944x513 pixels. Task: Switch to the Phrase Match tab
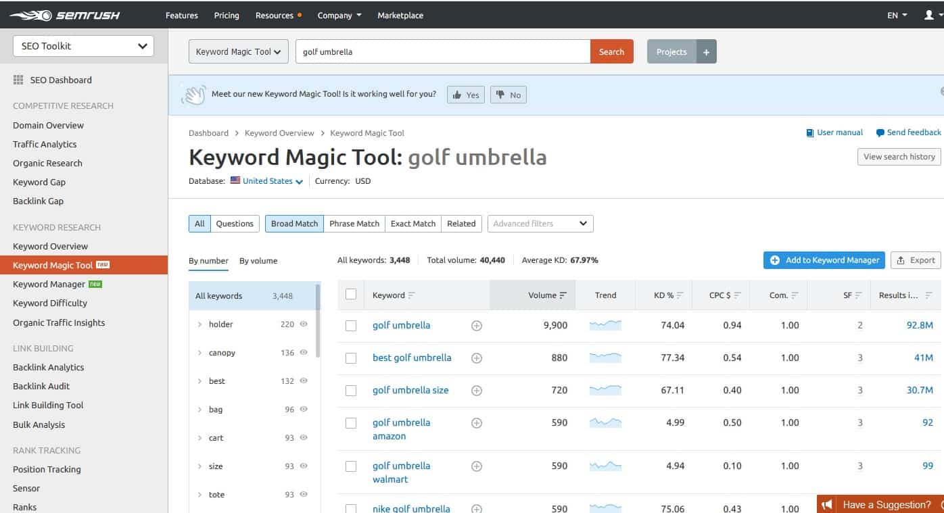pos(354,224)
